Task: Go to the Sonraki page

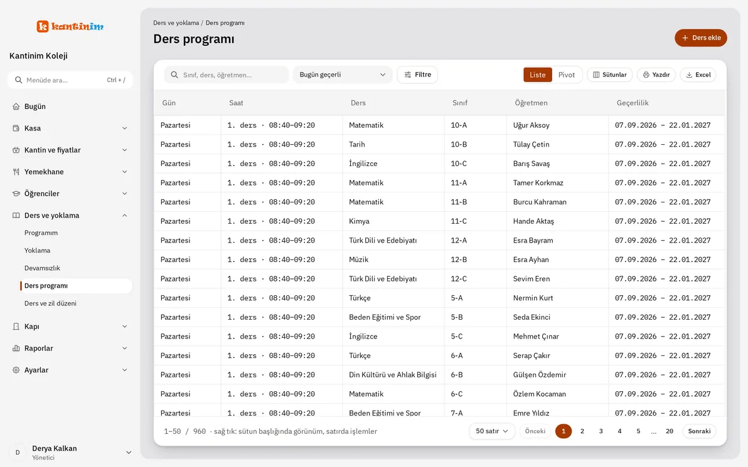Action: coord(699,431)
